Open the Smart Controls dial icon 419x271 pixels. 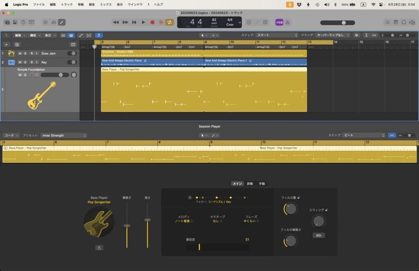pyautogui.click(x=46, y=22)
